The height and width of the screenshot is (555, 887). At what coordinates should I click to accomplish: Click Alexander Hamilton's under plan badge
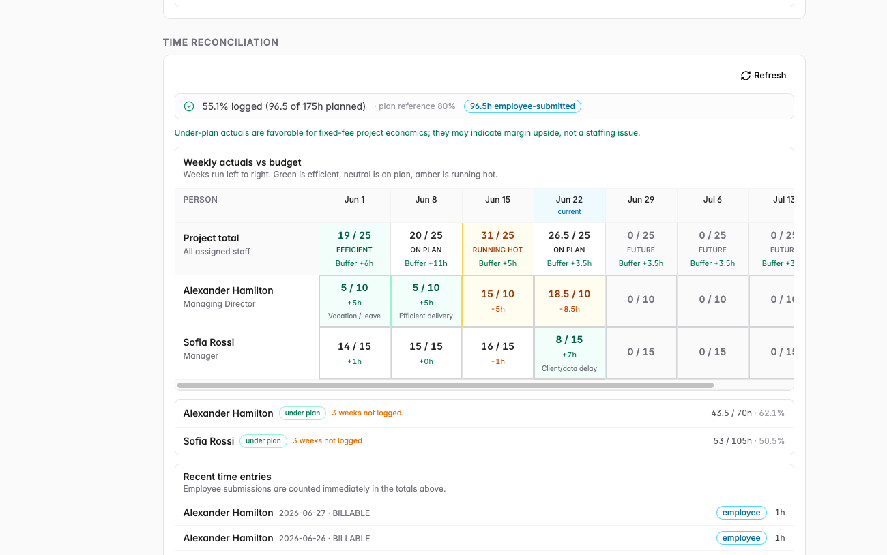[x=302, y=413]
